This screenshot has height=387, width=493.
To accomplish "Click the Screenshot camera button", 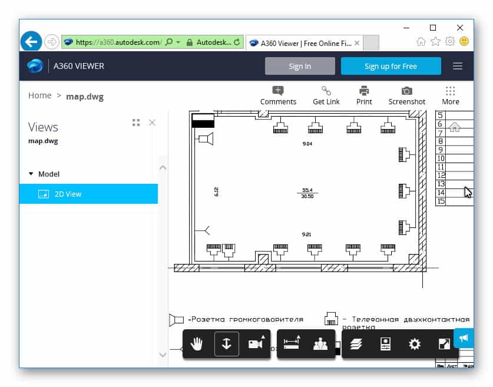I will click(x=406, y=95).
